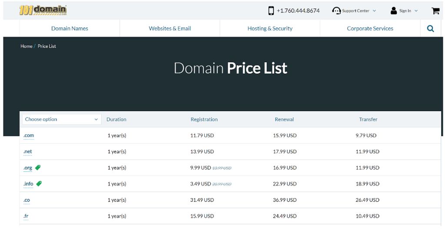Click the 22.99 USD .info renewal price

(x=285, y=184)
